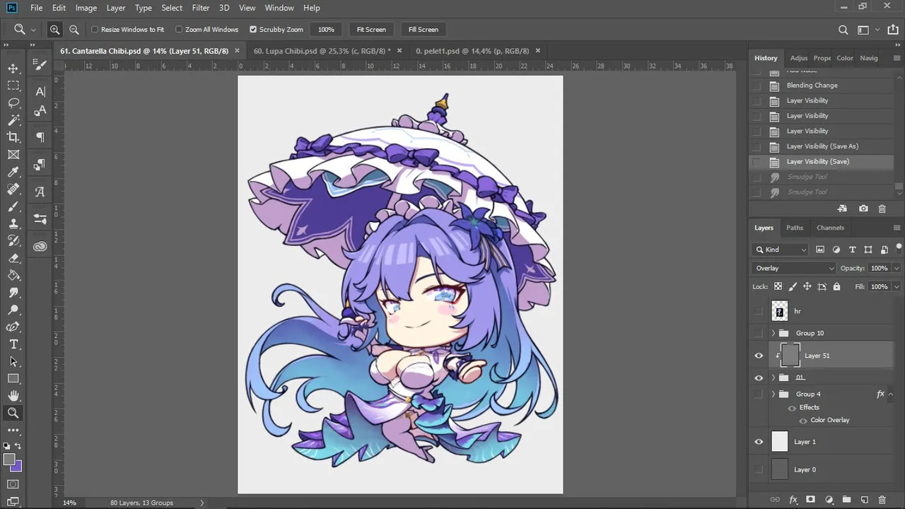905x509 pixels.
Task: Open the Overlay blending mode dropdown
Action: click(794, 268)
